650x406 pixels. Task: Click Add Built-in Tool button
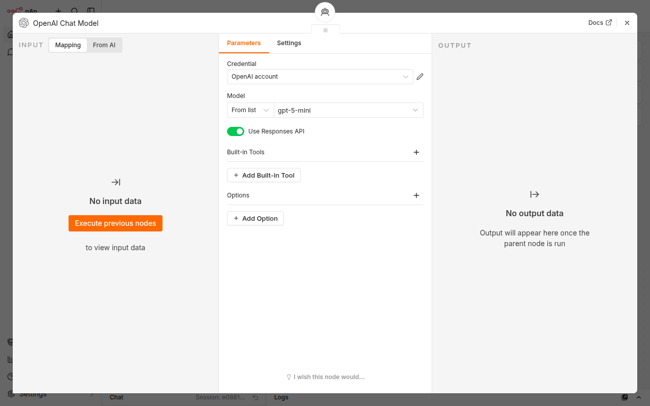click(264, 176)
